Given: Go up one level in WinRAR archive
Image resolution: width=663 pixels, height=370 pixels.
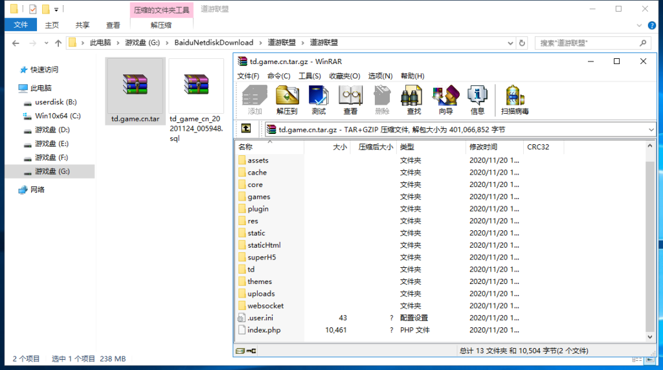Looking at the screenshot, I should pyautogui.click(x=246, y=129).
